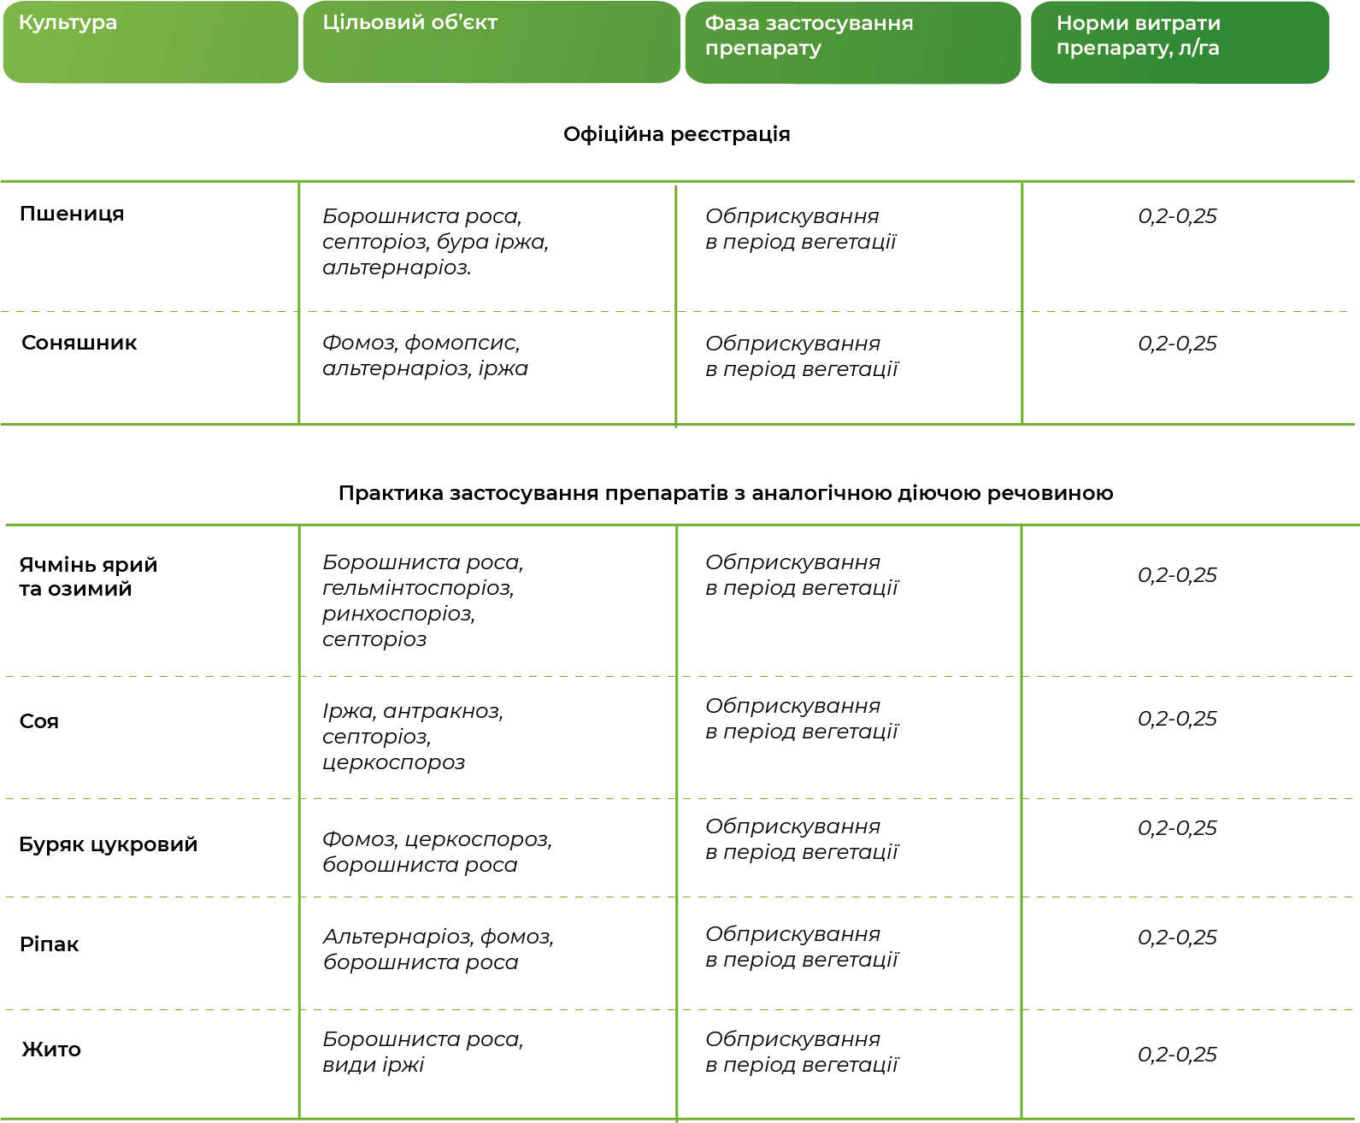Select the Соняшник crop row label
Image resolution: width=1360 pixels, height=1123 pixels.
click(x=79, y=343)
